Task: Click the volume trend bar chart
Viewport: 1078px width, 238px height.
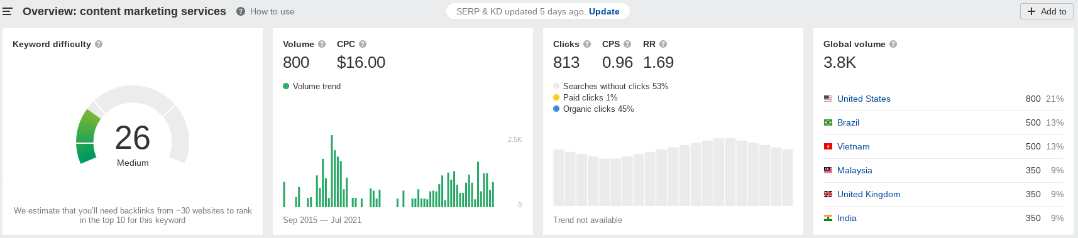Action: pyautogui.click(x=388, y=171)
